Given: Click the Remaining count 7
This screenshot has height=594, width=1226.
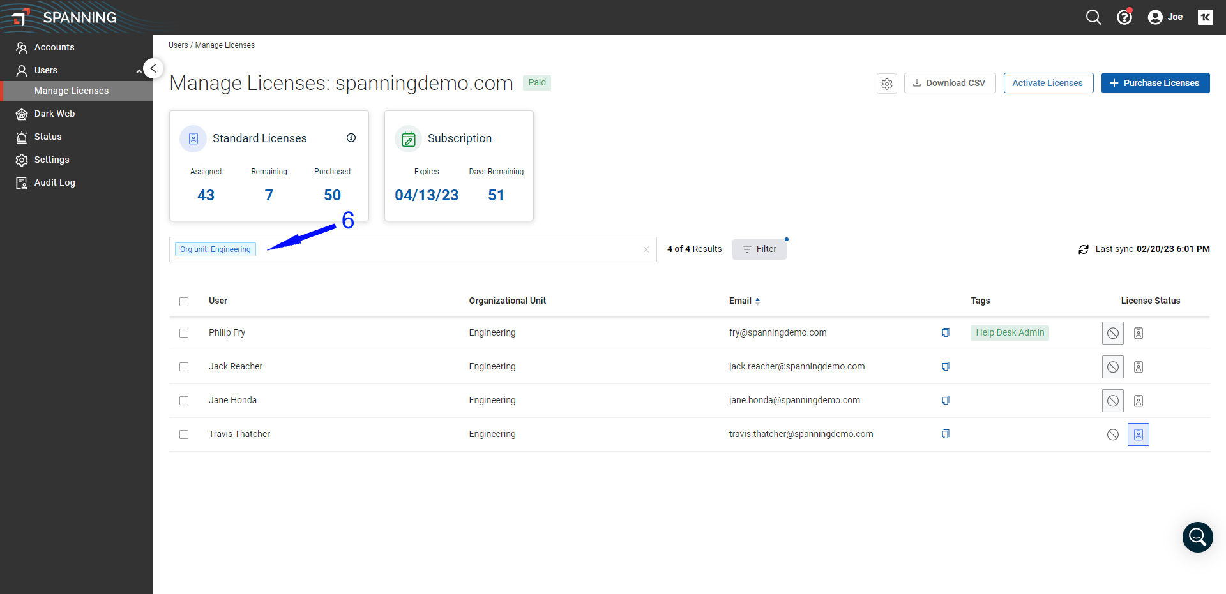Looking at the screenshot, I should pyautogui.click(x=269, y=195).
